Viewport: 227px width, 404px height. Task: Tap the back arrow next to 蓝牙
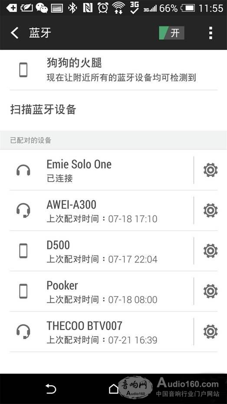(15, 33)
